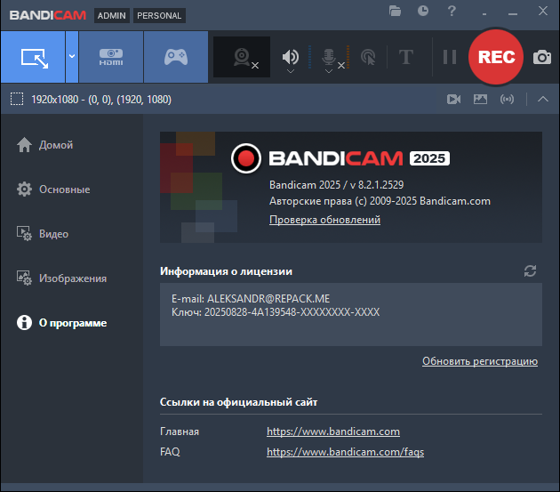The width and height of the screenshot is (560, 492).
Task: Toggle mouse cursor click effects
Action: [368, 57]
